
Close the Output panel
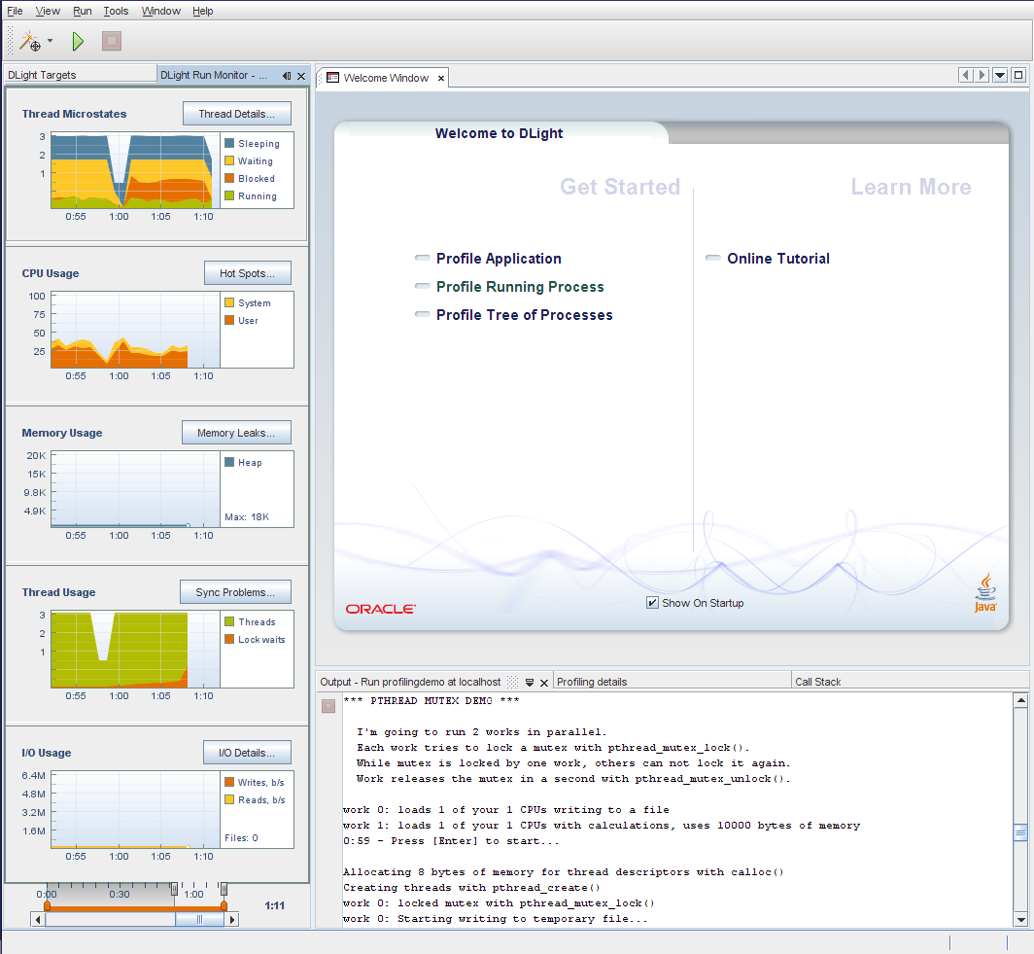click(x=544, y=683)
